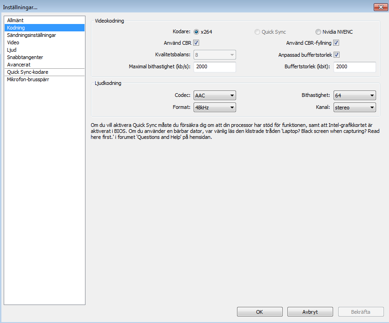Open the Bithastighet dropdown showing 64
Screen dimensions: 389x323
point(354,96)
